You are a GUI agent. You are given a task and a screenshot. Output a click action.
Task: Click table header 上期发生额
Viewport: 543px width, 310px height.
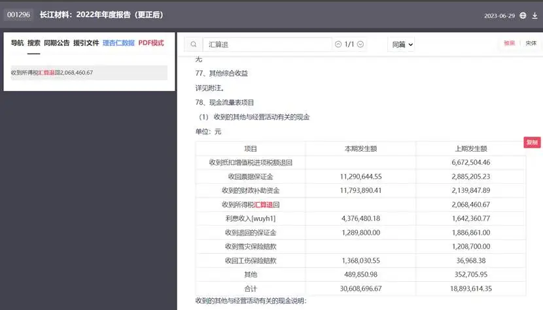tap(470, 148)
